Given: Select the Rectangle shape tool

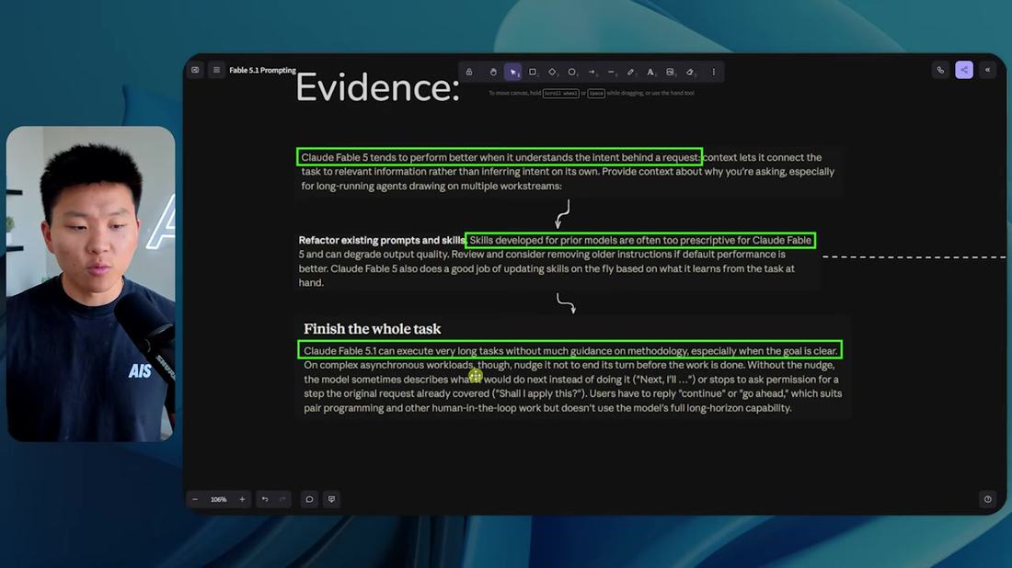Looking at the screenshot, I should pos(533,73).
